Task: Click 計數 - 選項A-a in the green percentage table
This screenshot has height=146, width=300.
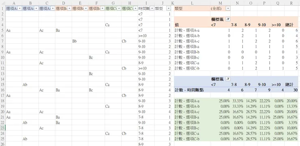Action: pos(187,101)
